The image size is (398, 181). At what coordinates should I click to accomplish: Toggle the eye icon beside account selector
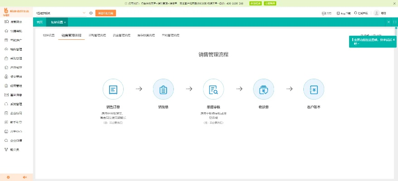coord(91,13)
